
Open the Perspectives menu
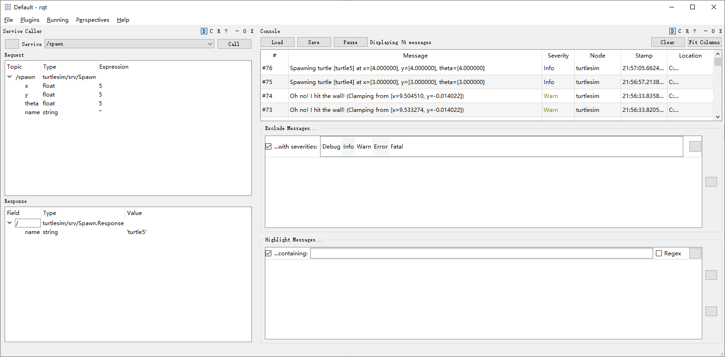point(92,20)
